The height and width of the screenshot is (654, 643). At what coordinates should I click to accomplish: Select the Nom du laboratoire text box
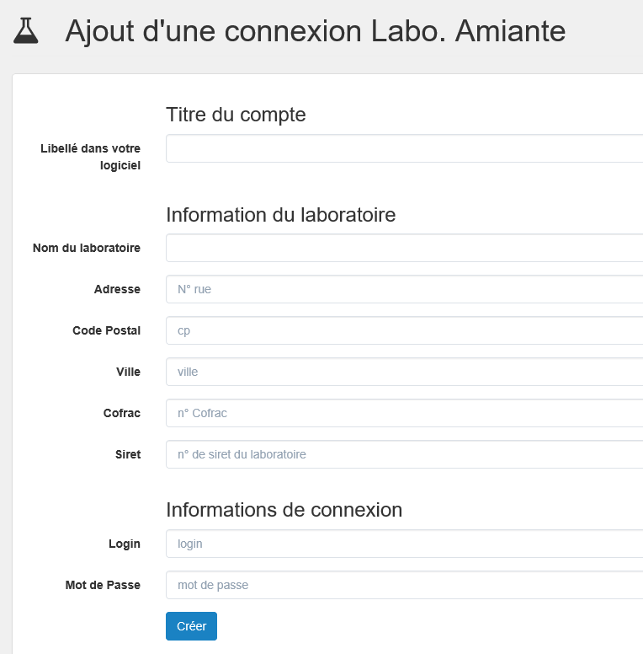(x=404, y=248)
